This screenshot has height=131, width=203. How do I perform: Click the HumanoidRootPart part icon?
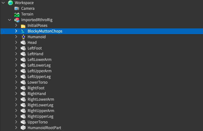click(x=23, y=128)
